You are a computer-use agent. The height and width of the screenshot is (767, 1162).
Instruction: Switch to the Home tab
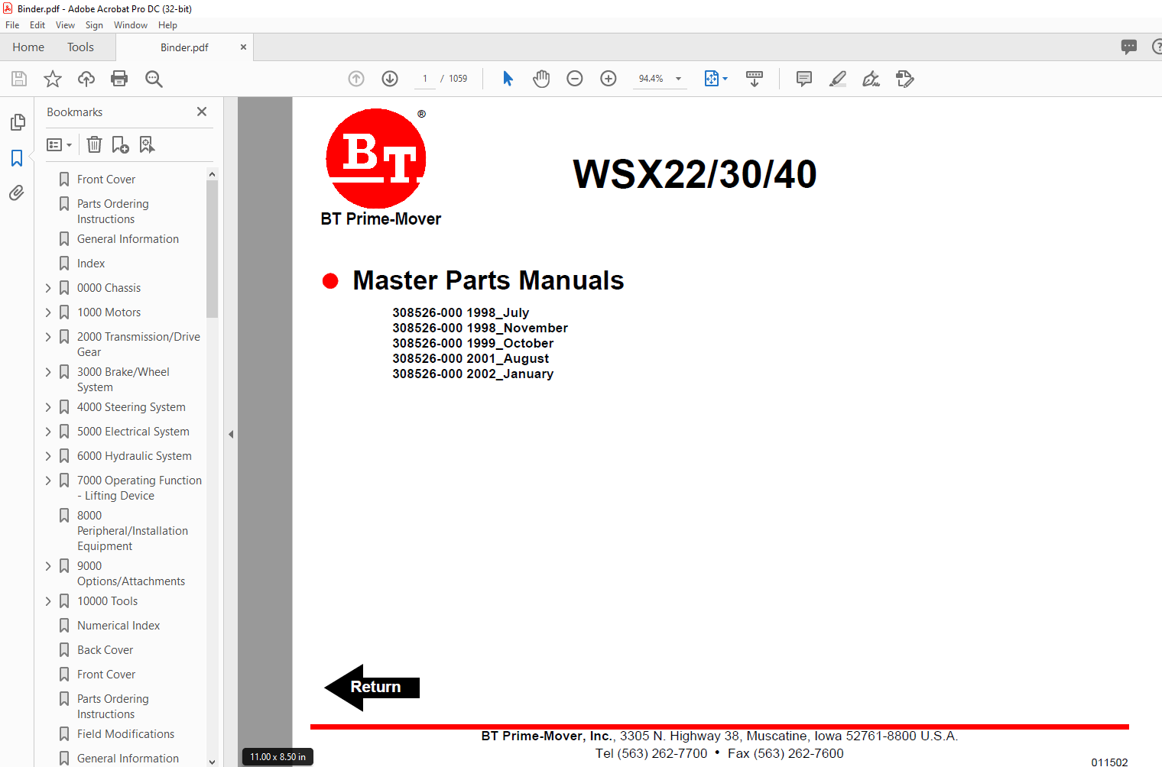(28, 47)
